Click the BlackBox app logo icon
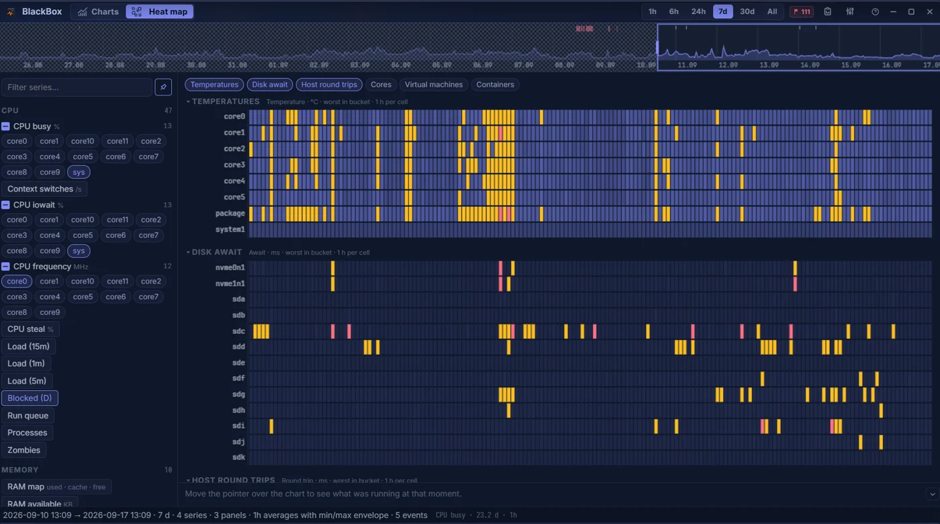 [11, 11]
